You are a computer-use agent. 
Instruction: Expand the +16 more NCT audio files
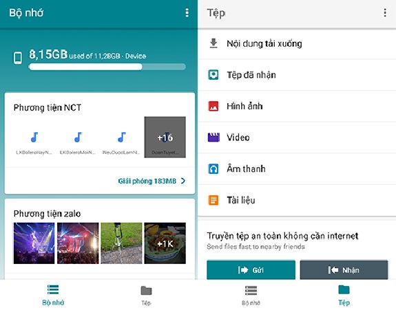click(165, 137)
